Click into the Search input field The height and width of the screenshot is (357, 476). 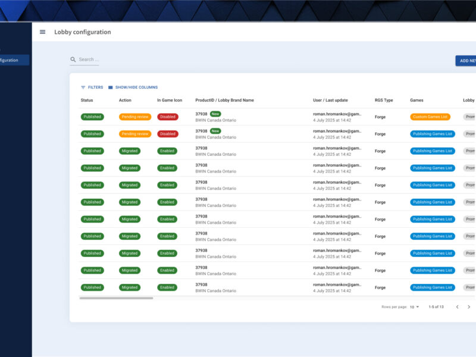click(88, 59)
